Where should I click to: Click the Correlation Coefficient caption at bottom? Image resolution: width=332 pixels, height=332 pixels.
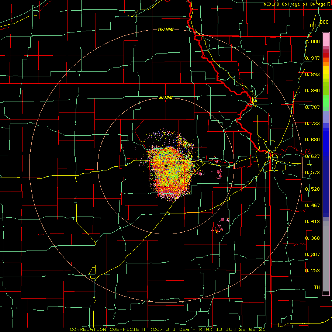click(x=167, y=329)
